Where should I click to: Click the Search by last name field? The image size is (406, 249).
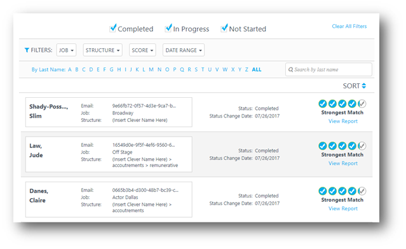coord(328,69)
